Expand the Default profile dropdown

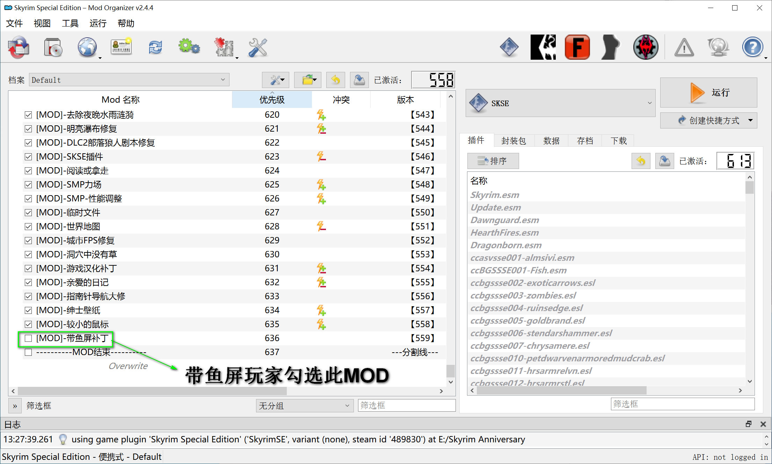tap(129, 80)
